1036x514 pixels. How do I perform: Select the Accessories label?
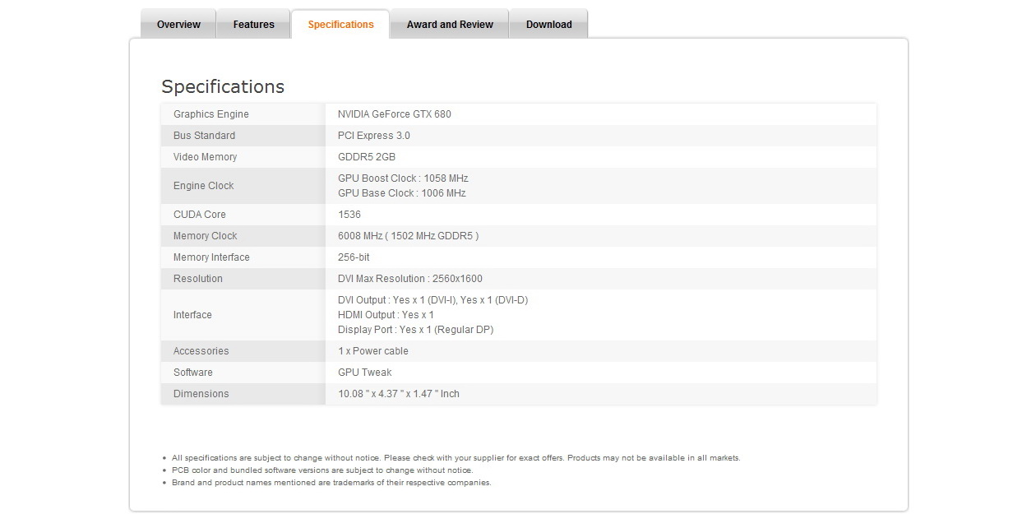(x=201, y=351)
